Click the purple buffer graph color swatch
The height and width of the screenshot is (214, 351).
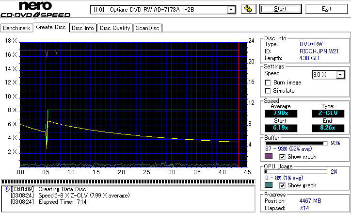tap(269, 156)
